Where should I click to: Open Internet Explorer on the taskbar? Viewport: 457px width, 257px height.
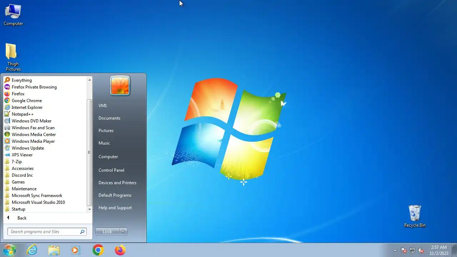[32, 250]
